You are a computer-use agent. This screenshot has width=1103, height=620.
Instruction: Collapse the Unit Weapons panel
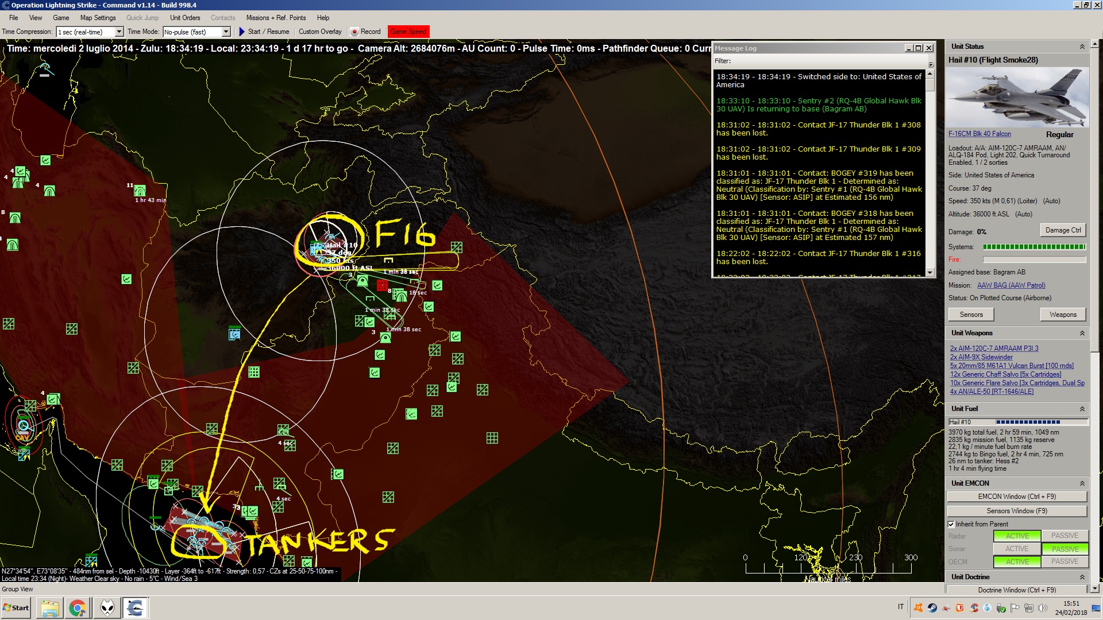(1082, 333)
